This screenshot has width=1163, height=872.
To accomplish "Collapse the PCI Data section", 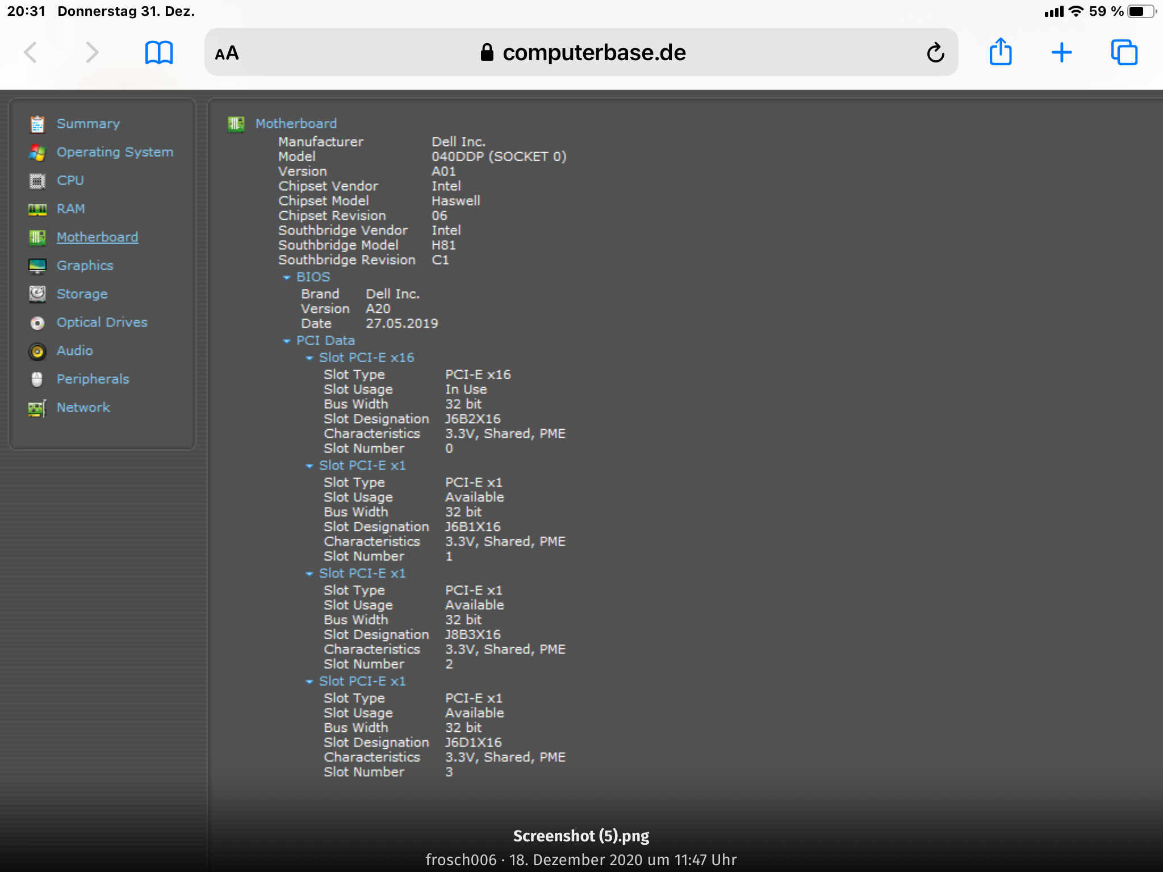I will coord(287,341).
